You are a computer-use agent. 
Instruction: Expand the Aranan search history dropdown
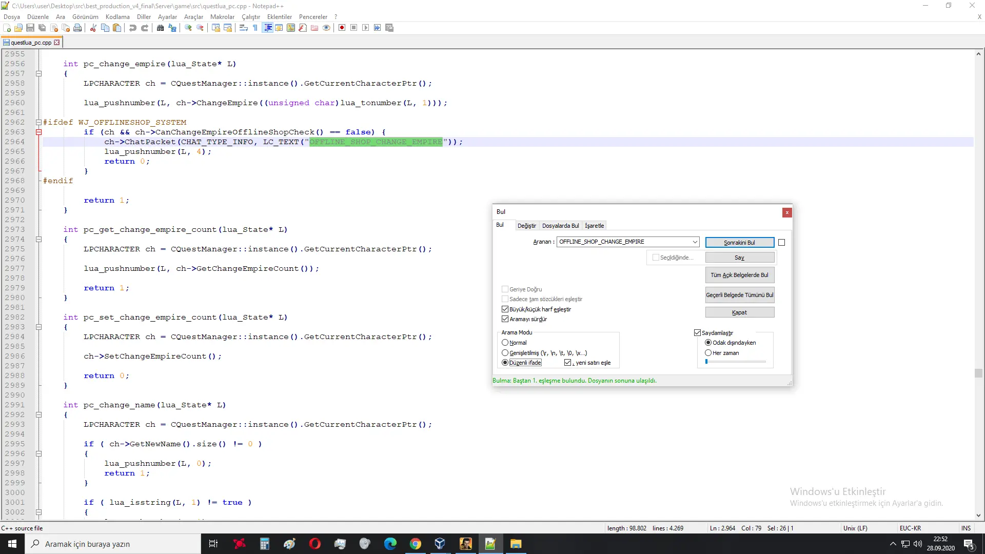[x=695, y=242]
